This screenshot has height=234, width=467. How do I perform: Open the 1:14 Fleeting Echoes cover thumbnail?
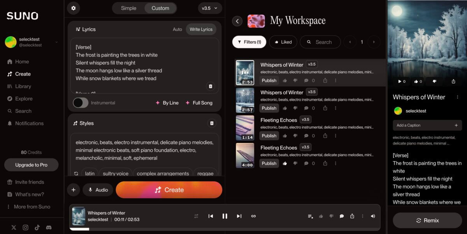coord(245,127)
